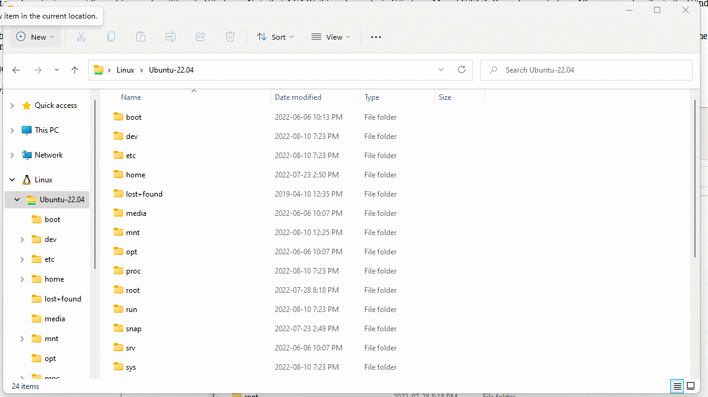Click the Rename icon in toolbar
This screenshot has width=708, height=397.
click(171, 37)
